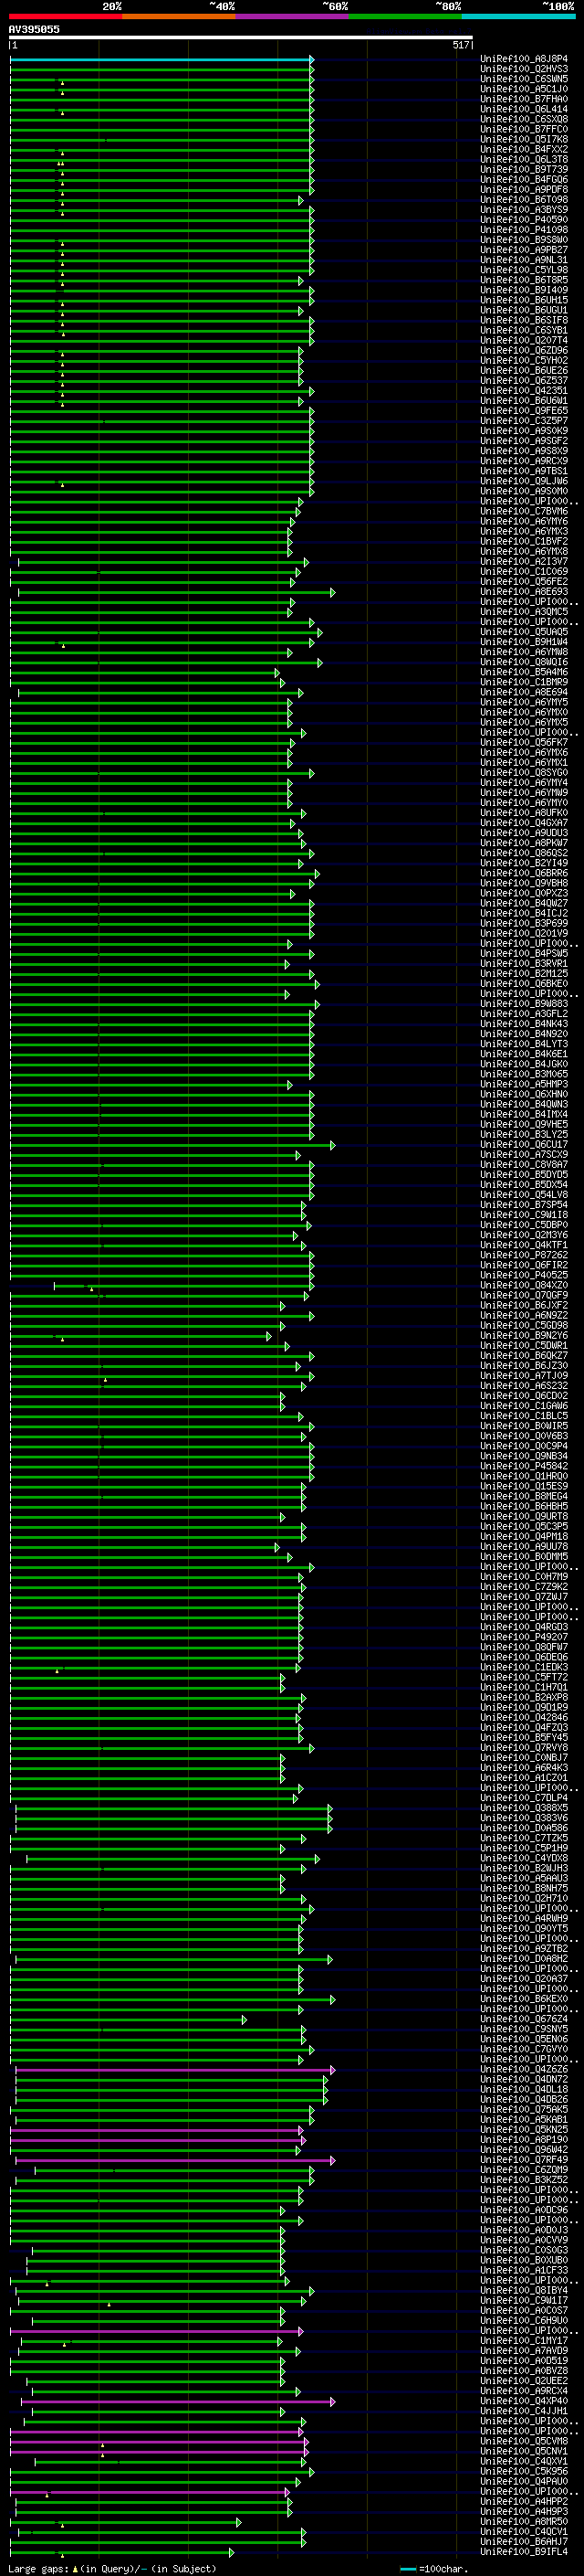Open hit UniRef100_Q6BRR6
Viewport: 584px width, 2576px height.
coord(523,874)
